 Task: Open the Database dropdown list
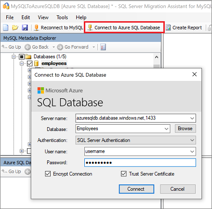(x=167, y=129)
